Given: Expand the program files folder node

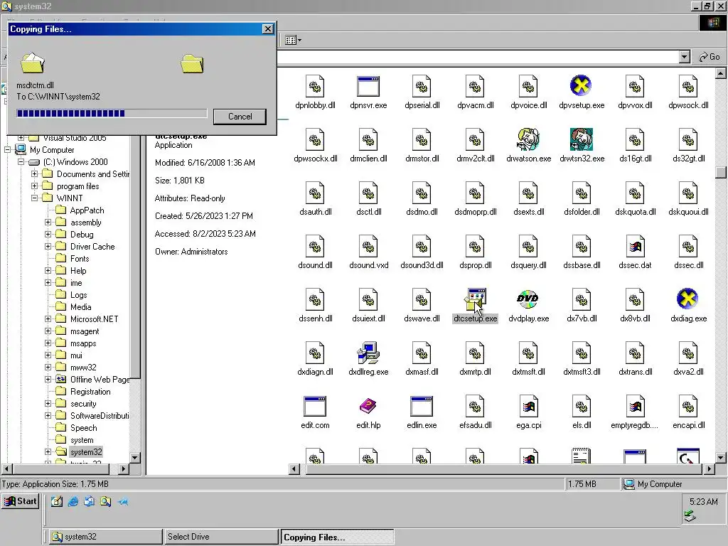Looking at the screenshot, I should (x=35, y=186).
